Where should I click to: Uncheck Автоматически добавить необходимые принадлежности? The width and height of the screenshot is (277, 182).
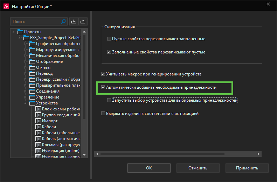[103, 87]
